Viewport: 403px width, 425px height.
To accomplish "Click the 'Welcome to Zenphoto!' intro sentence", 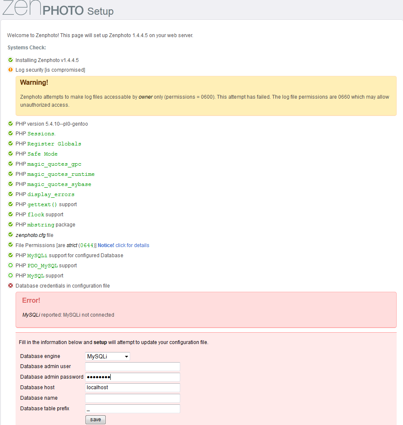I will coord(100,35).
